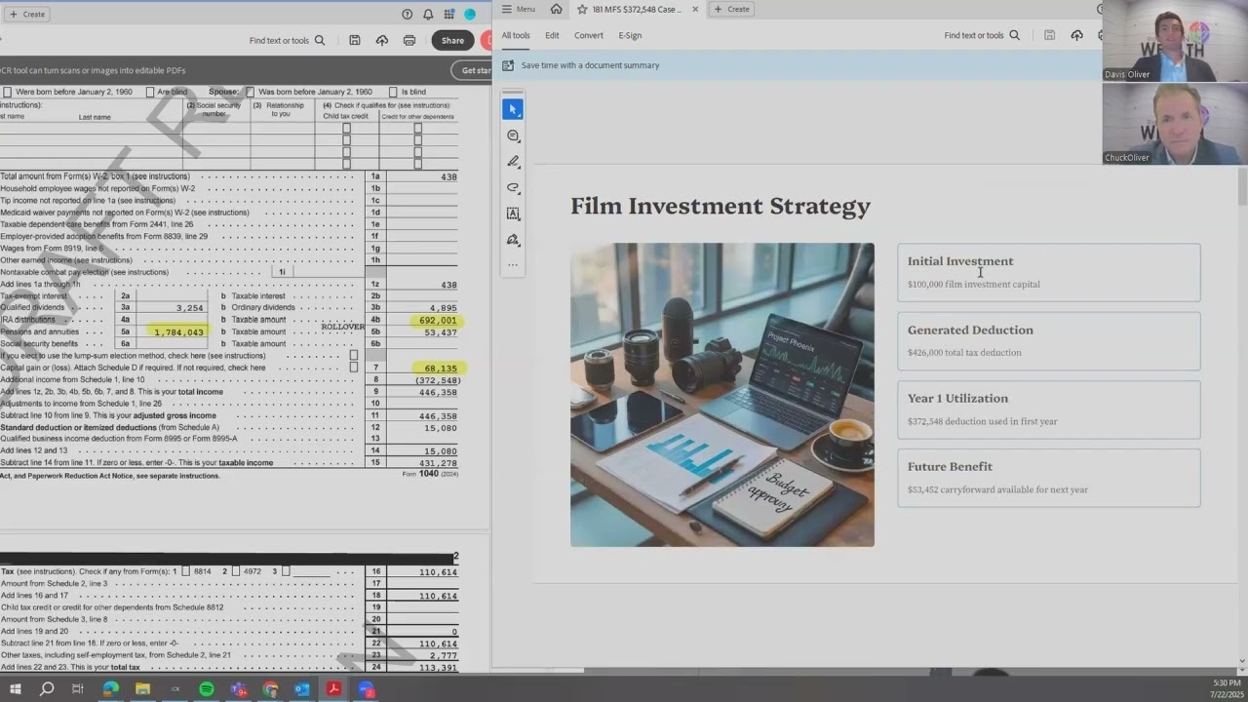Print the tax form document

point(409,41)
